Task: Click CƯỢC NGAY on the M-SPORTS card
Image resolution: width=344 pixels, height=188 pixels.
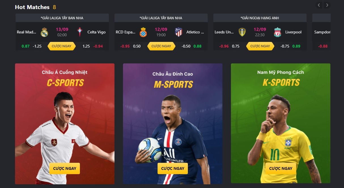Action: (x=173, y=168)
